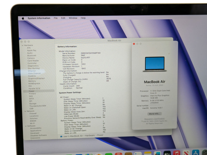
Task: Select Disc Burning in the sidebar
Action: tap(34, 68)
